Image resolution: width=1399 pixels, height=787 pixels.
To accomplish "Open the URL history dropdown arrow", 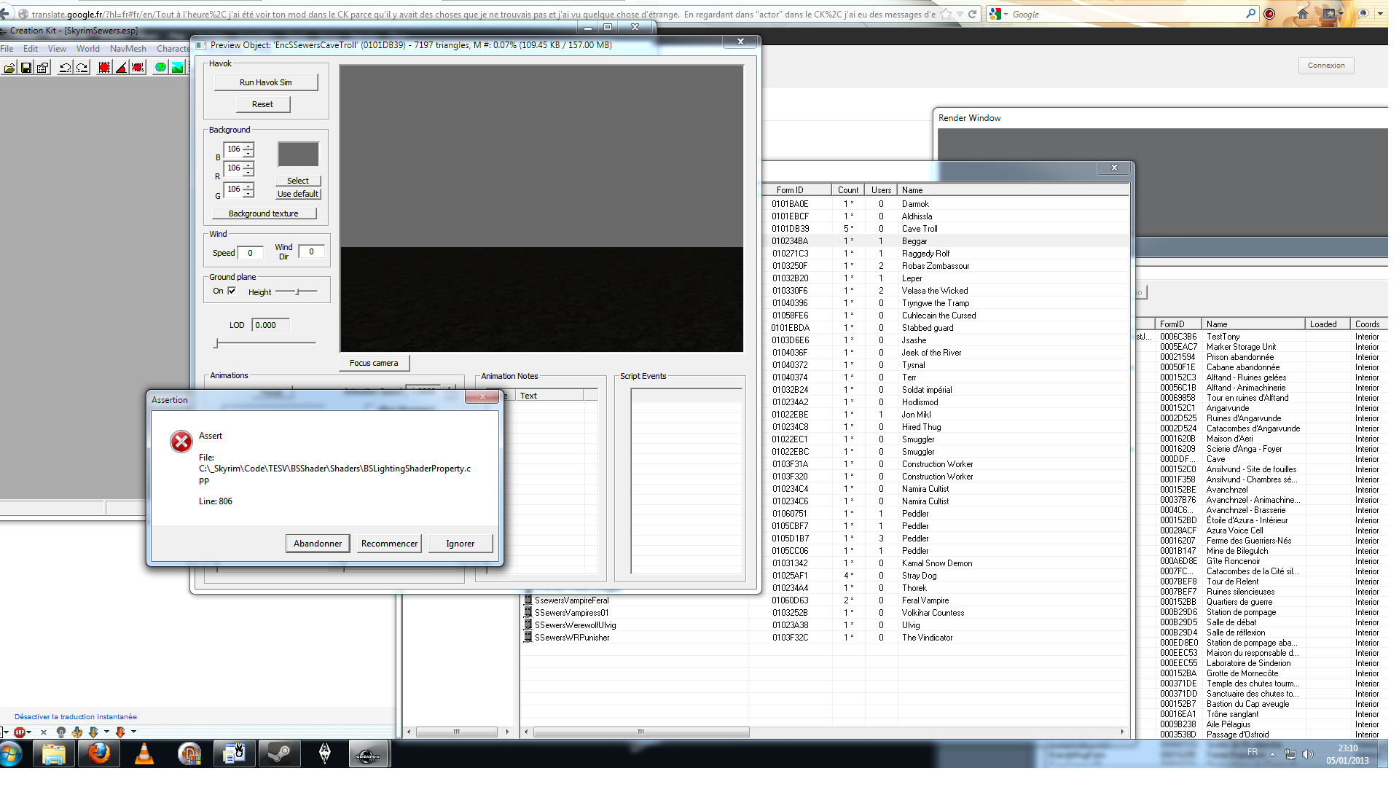I will click(960, 14).
